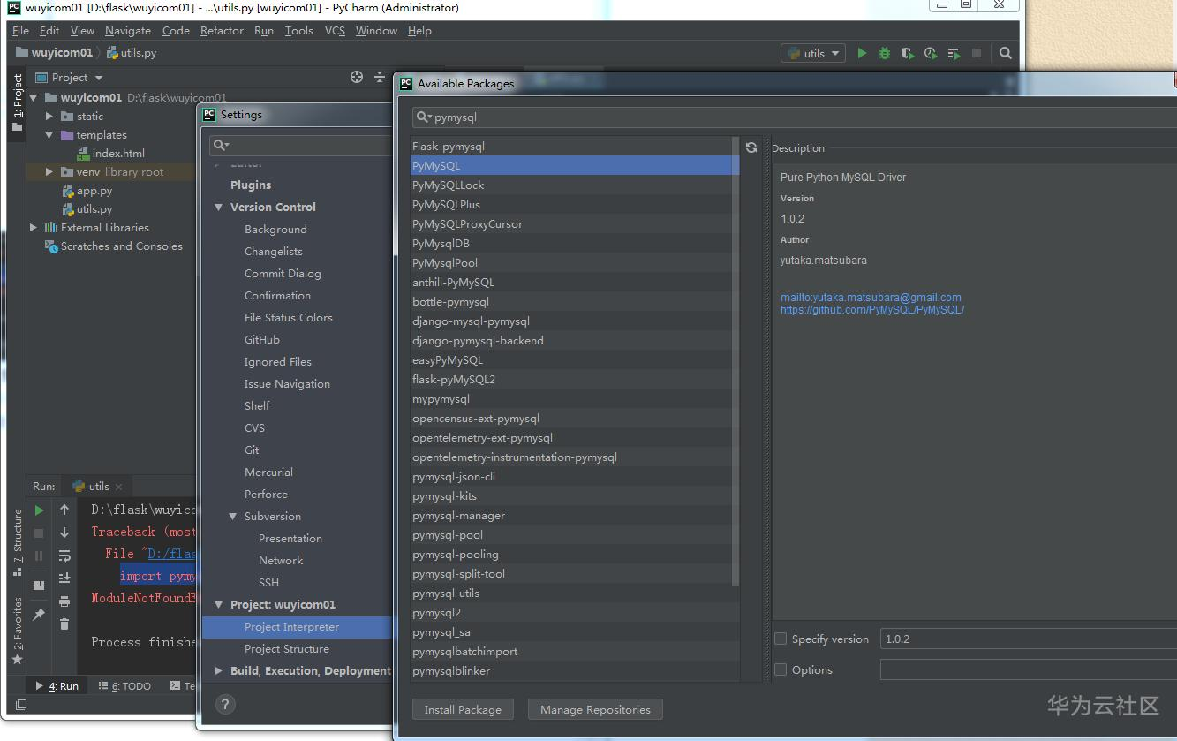Click the restore layout icon in Run panel

pos(39,586)
